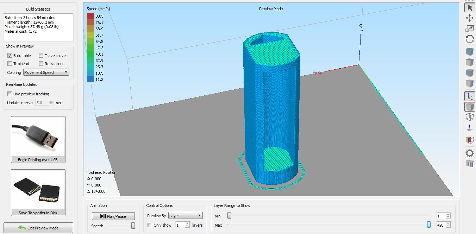Click the 'Build time: 3 hours 54 minutes' text
This screenshot has width=476, height=234.
click(x=30, y=18)
